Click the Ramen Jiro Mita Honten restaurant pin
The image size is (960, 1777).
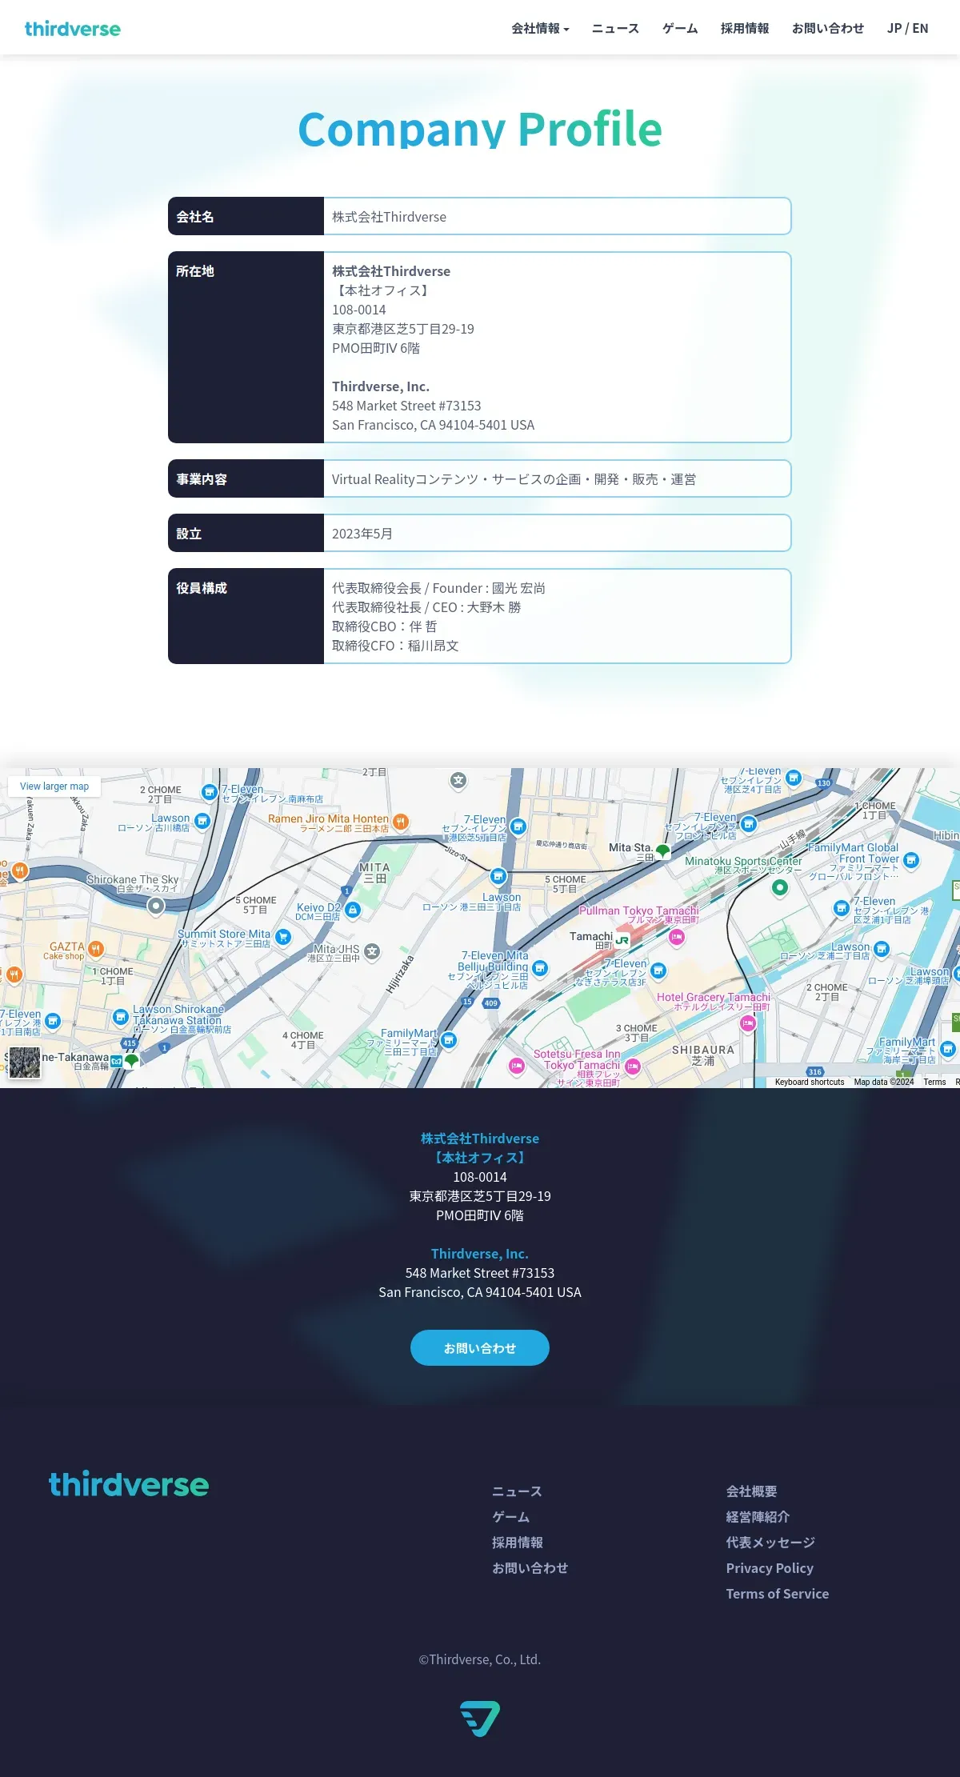401,822
